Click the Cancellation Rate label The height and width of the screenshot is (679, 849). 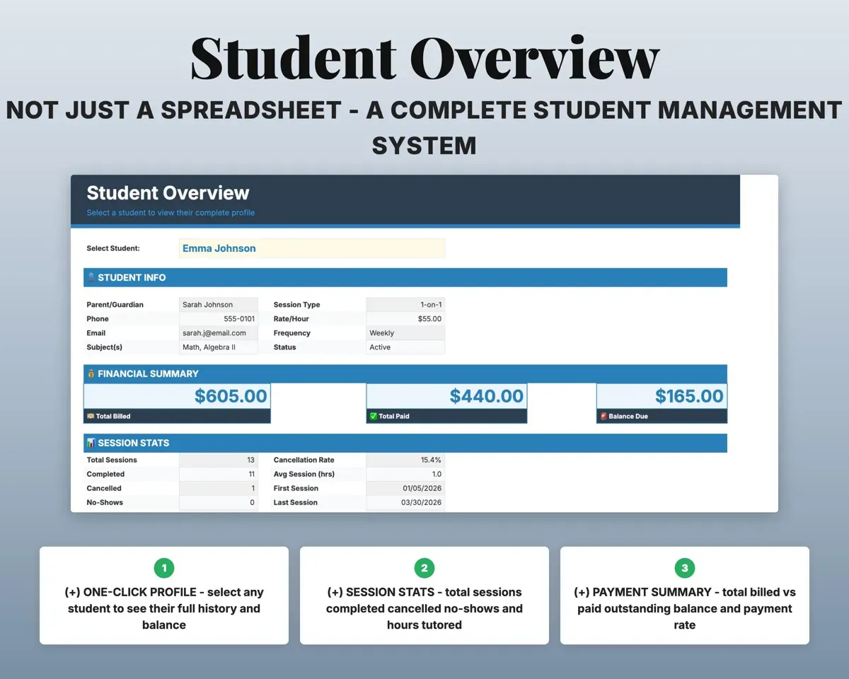[x=304, y=460]
